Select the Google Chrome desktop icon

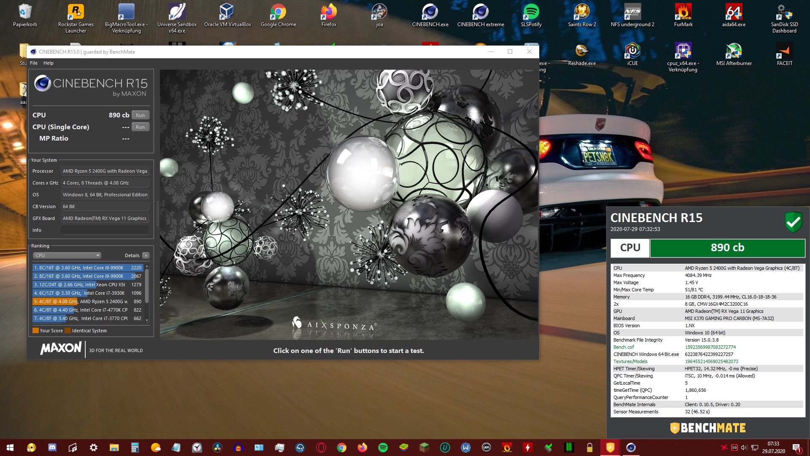click(x=278, y=16)
